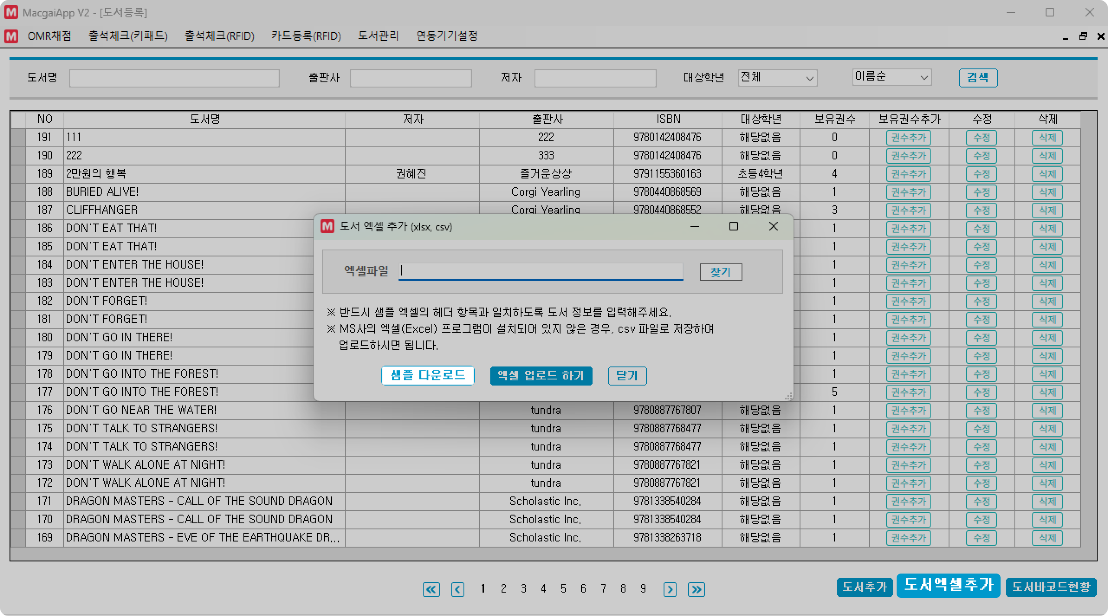Click the MacgaiApp M logo in the menu bar
This screenshot has height=616, width=1108.
click(x=11, y=36)
